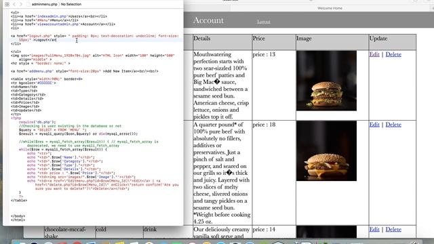The height and width of the screenshot is (244, 434).
Task: Click the 'Mouthwatering perfection' details text
Action: (221, 85)
